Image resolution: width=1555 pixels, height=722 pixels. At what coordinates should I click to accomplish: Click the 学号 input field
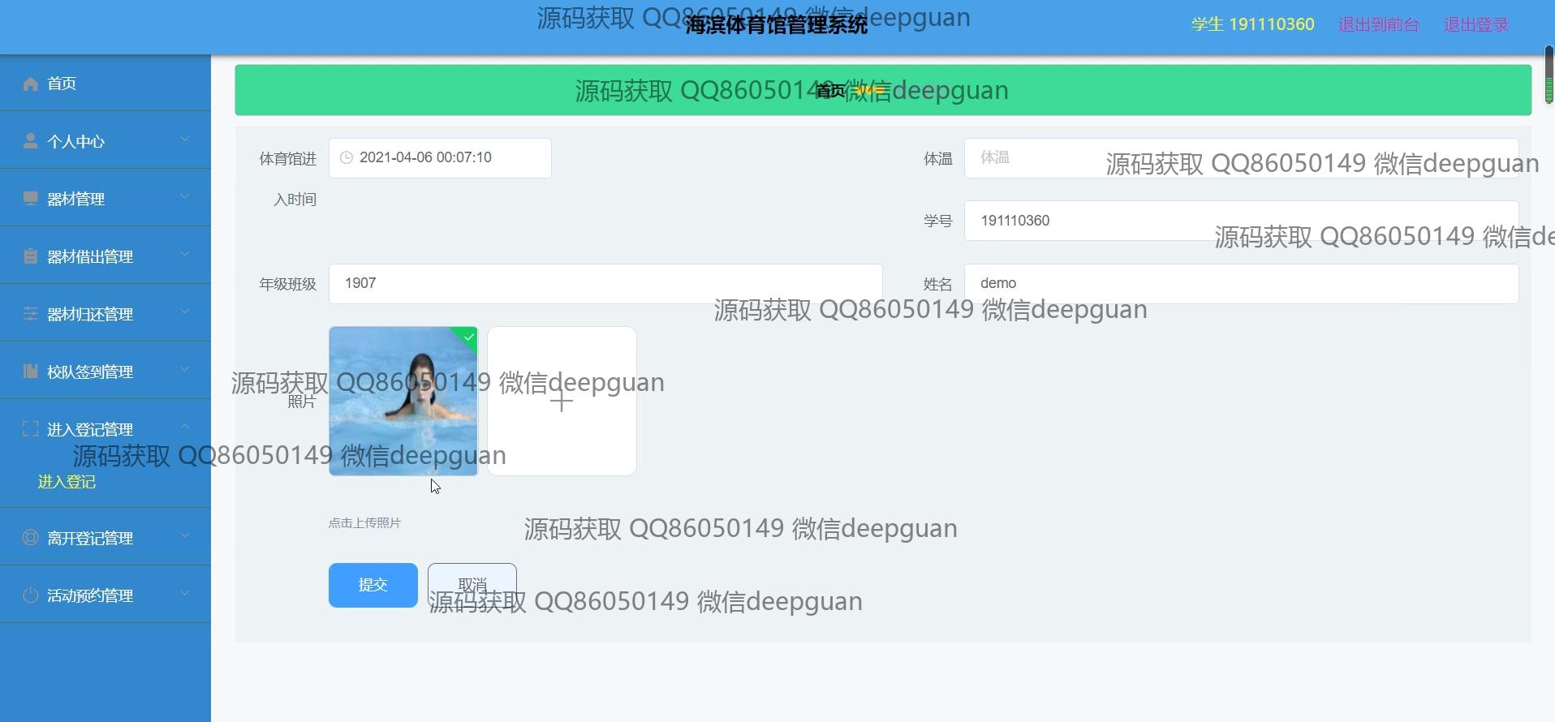point(1241,221)
